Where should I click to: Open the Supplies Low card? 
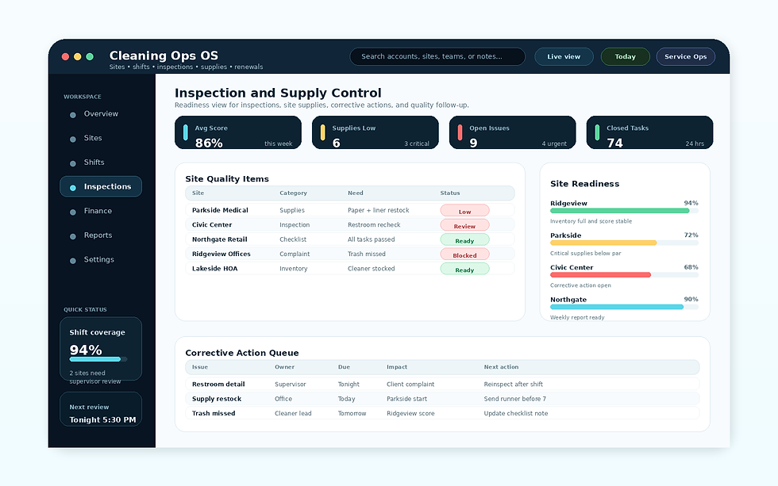point(375,132)
